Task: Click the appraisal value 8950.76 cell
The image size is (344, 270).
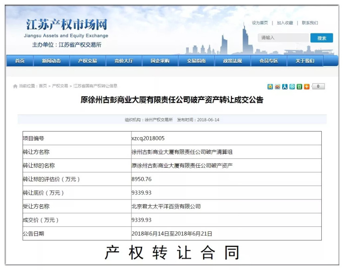Action: click(x=226, y=179)
